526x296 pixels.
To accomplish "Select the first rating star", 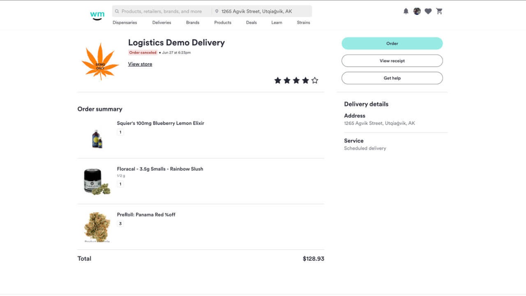I will tap(278, 80).
